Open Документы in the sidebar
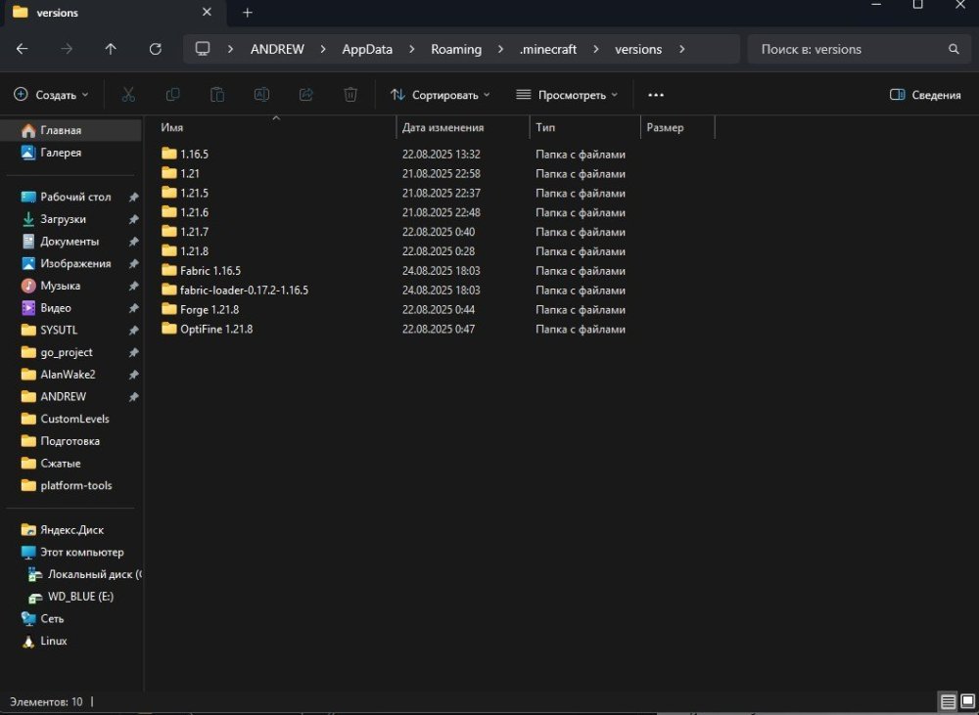 coord(72,242)
